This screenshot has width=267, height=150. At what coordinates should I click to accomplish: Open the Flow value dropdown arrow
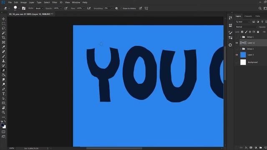coord(83,8)
